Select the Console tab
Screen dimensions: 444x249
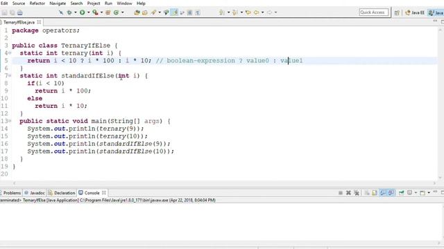[89, 193]
